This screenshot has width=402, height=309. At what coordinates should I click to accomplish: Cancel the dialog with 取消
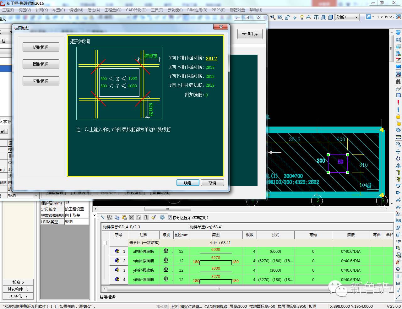[212, 183]
